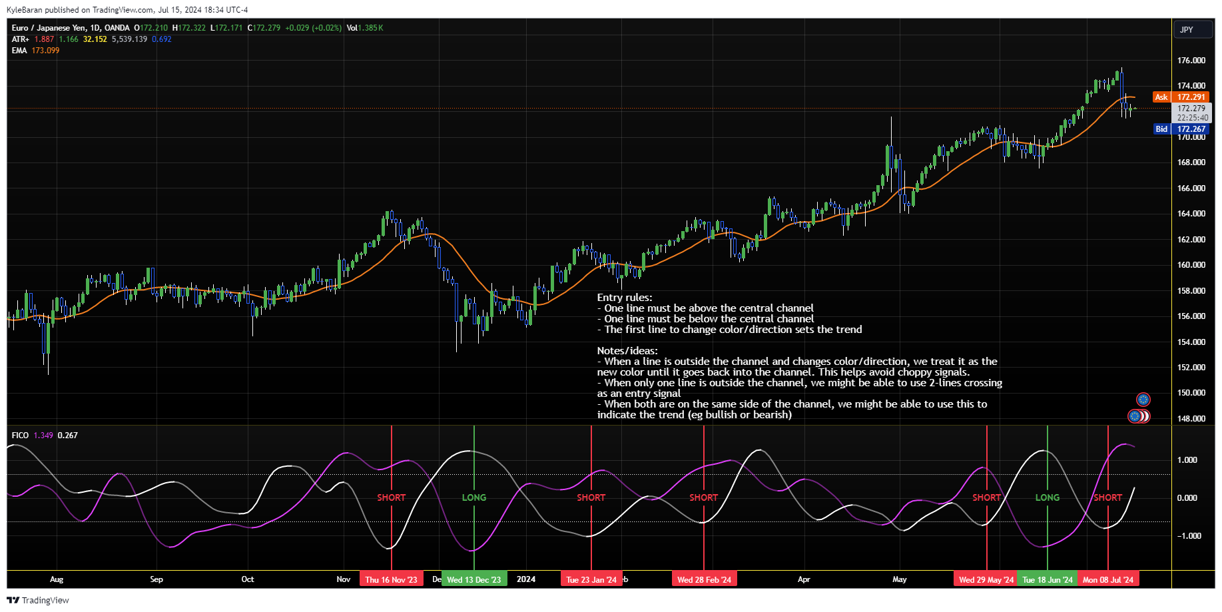Open the stacked event icons near 148.000
The height and width of the screenshot is (612, 1222).
coord(1139,416)
